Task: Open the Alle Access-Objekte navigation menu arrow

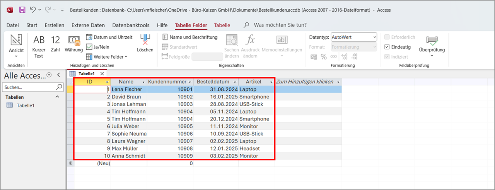Action: coord(49,75)
